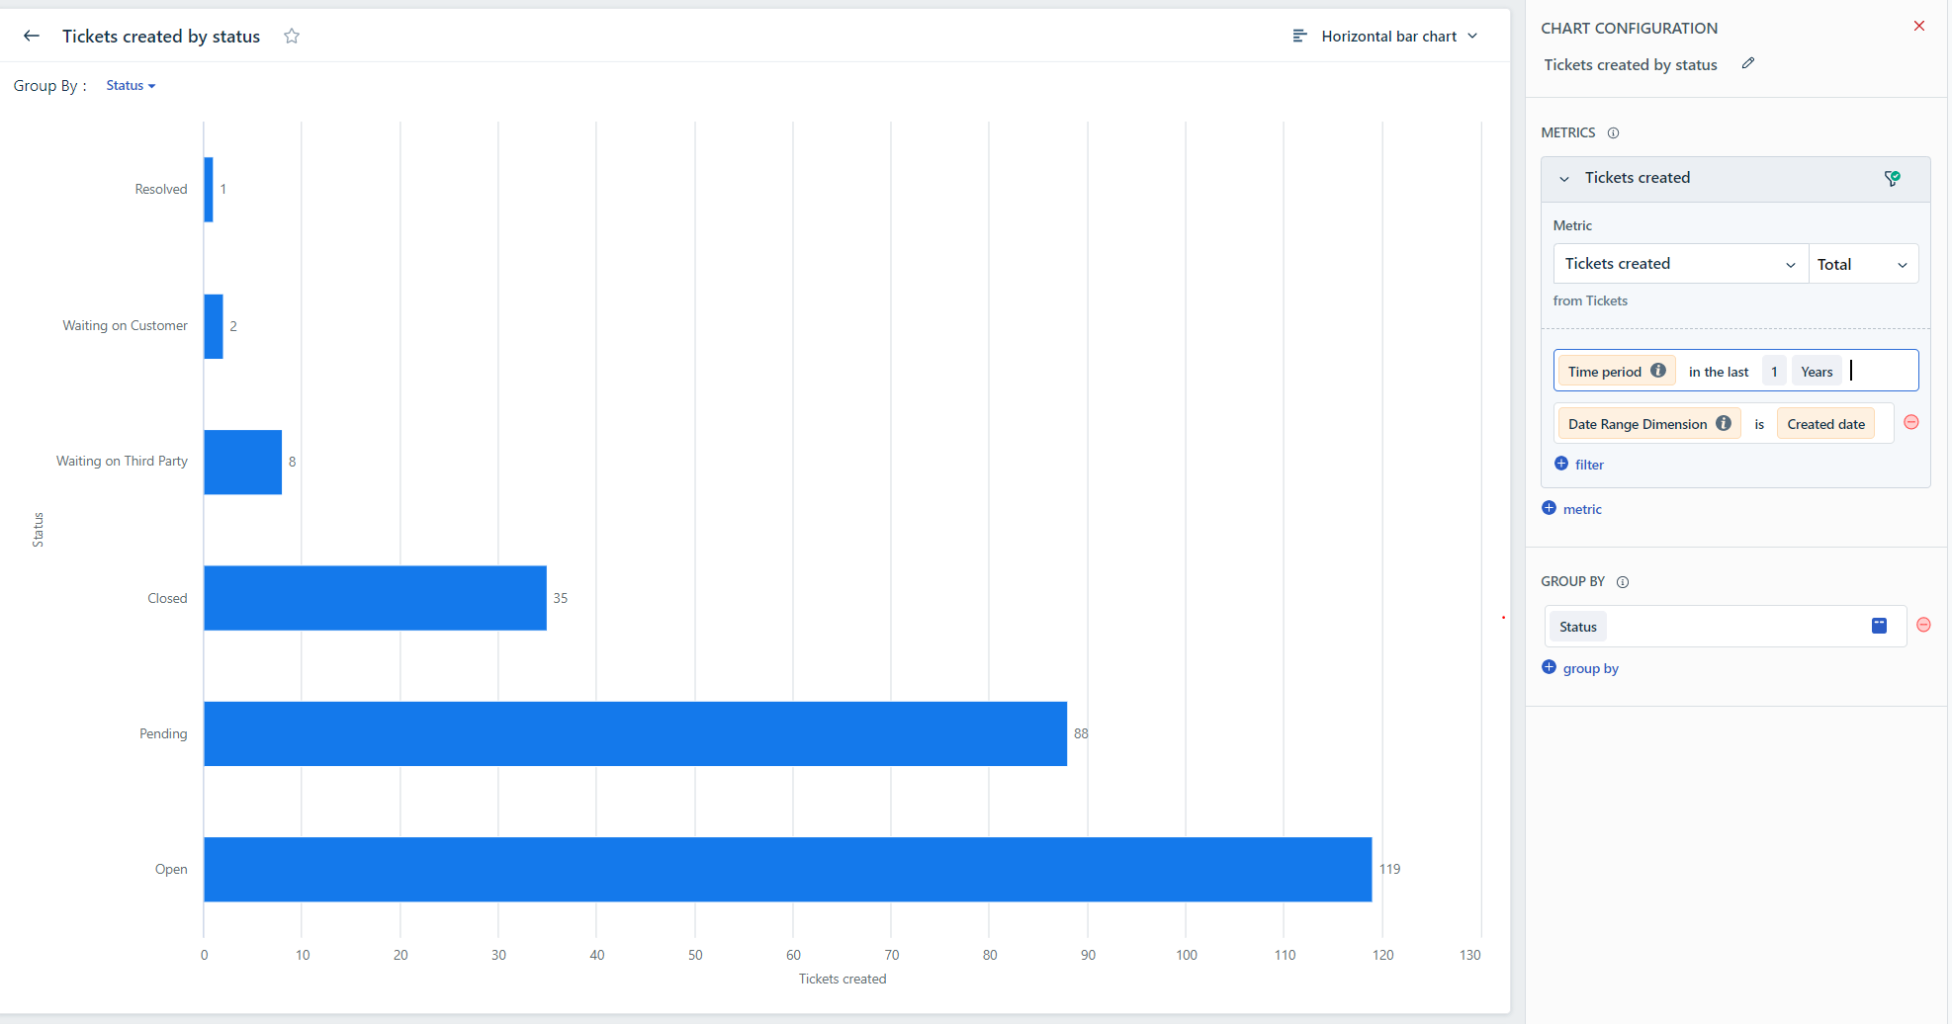
Task: Click the chart title in configuration panel
Action: (x=1631, y=65)
